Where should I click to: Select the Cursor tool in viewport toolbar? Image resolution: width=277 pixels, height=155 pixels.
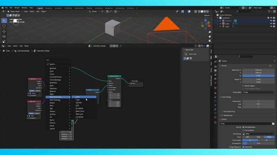(x=4, y=26)
